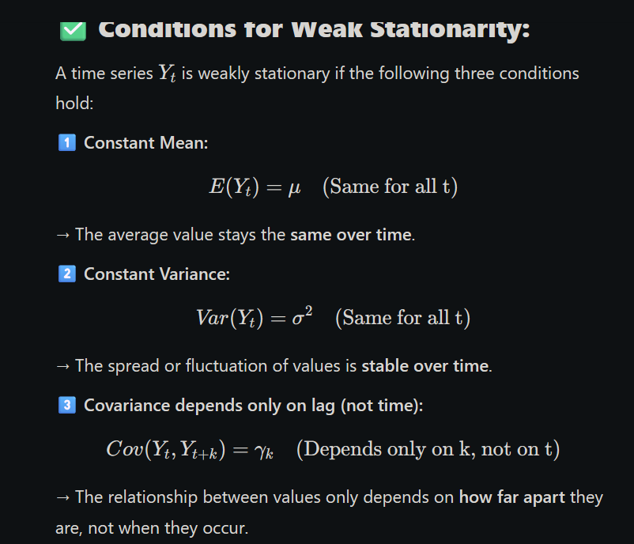The height and width of the screenshot is (544, 634).
Task: Click the inline Yt symbol in intro sentence
Action: tap(167, 74)
